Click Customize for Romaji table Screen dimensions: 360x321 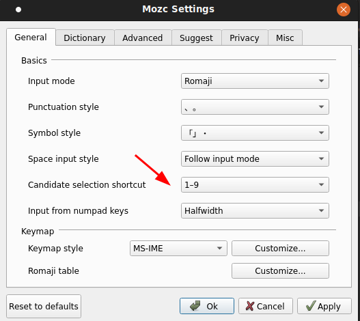click(x=280, y=271)
